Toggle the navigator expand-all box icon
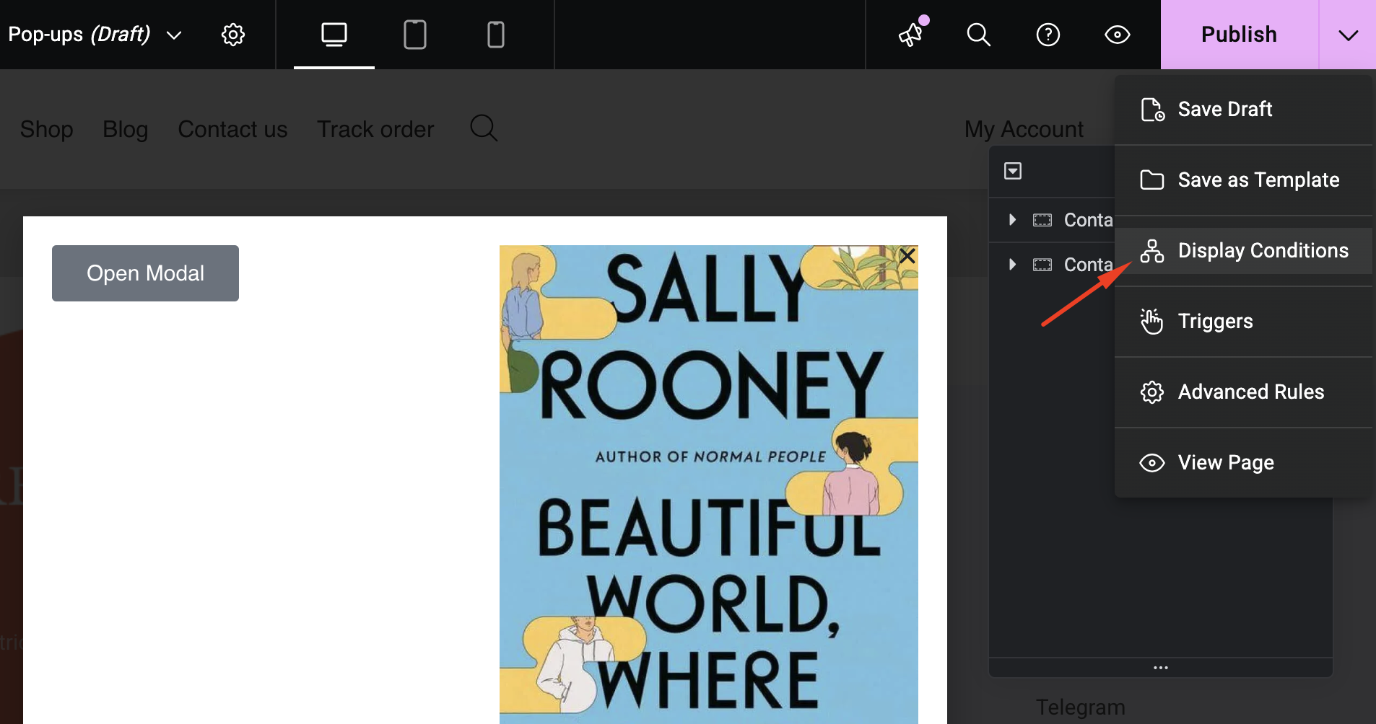 [1013, 171]
